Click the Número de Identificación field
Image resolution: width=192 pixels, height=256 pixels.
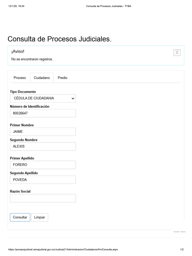point(43,113)
